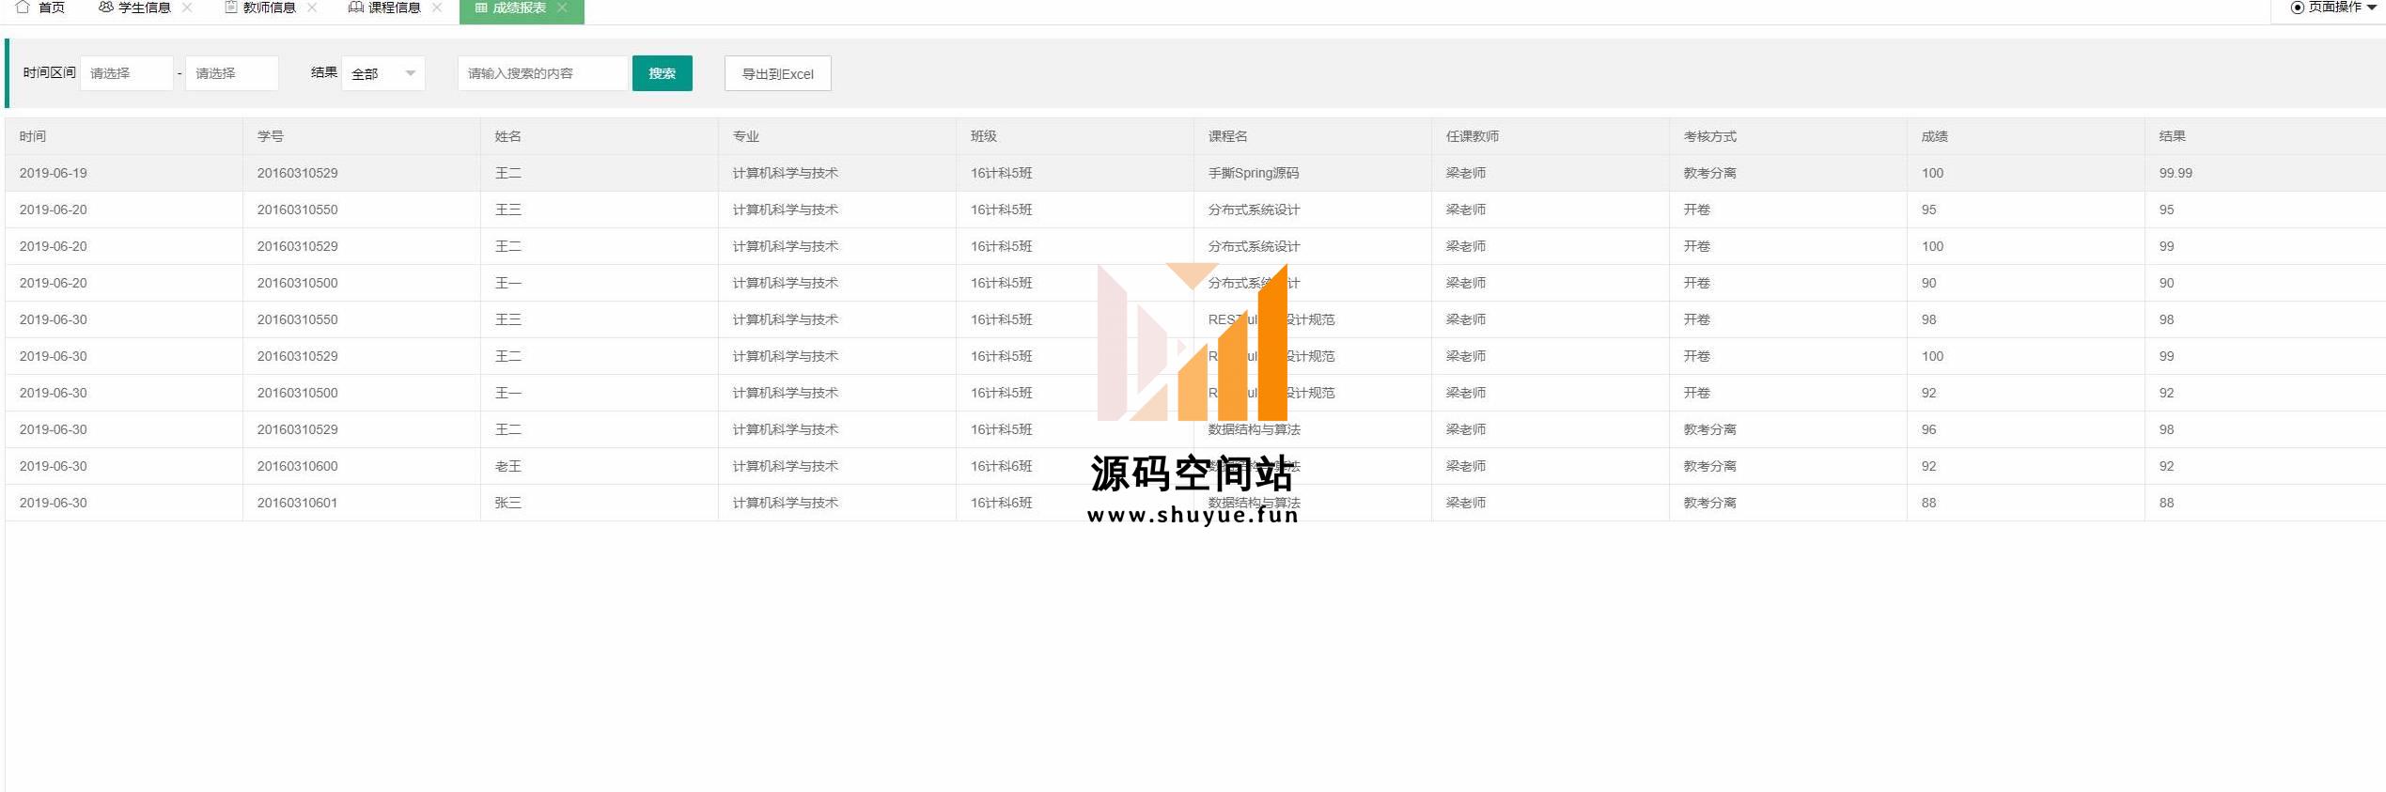Close the 课程信息 tab
This screenshot has height=792, width=2386.
pyautogui.click(x=437, y=8)
